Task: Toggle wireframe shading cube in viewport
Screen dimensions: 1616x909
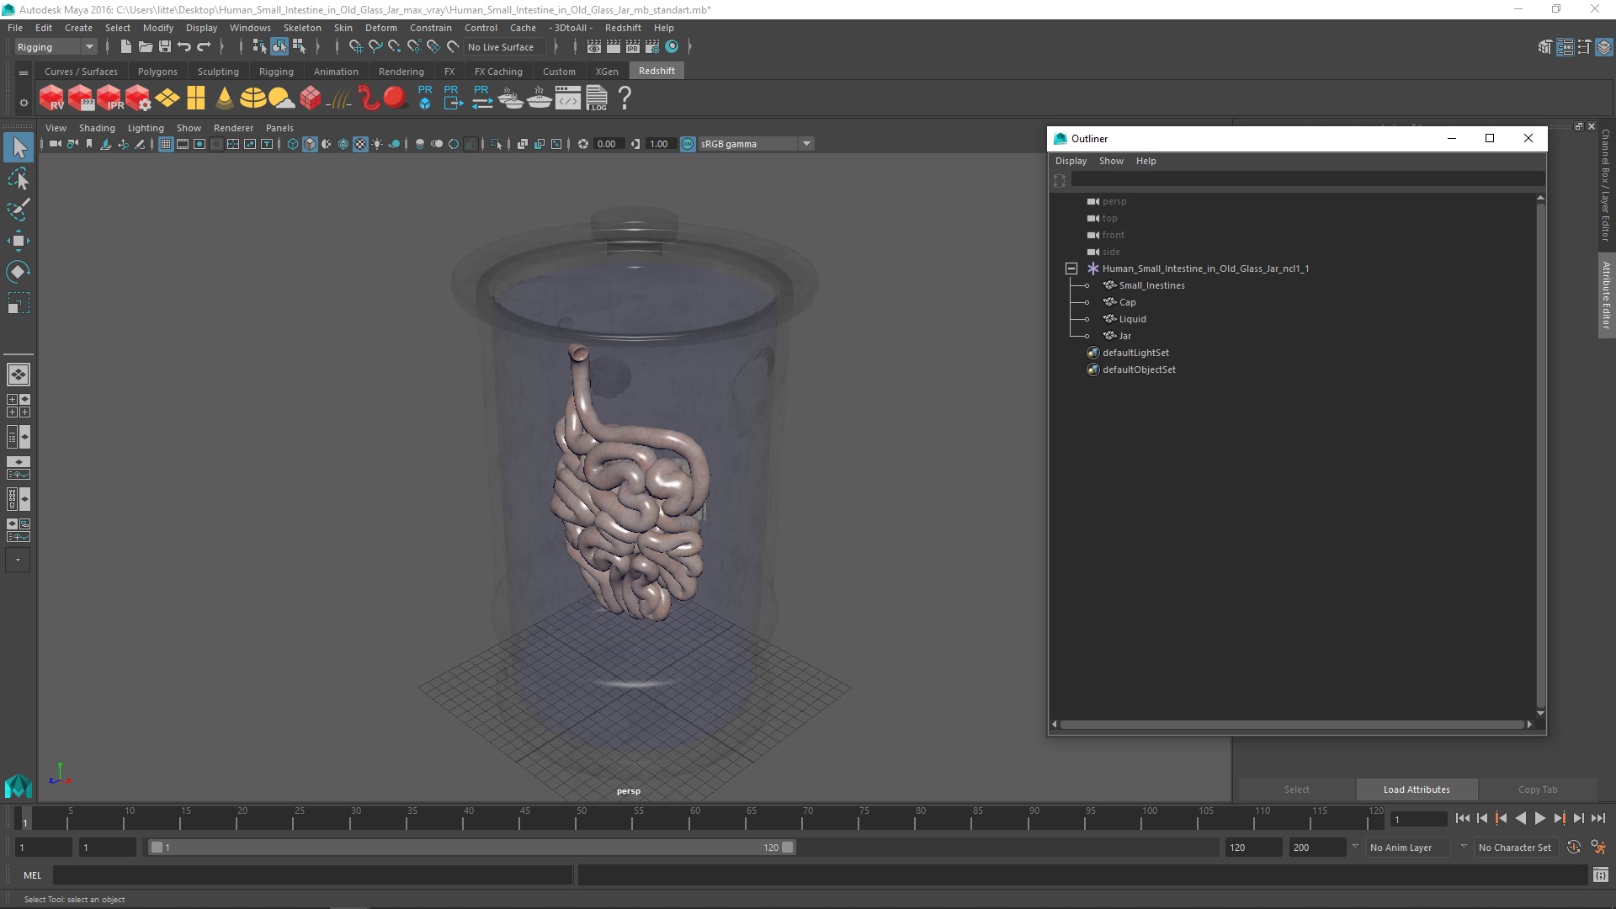Action: click(x=292, y=144)
